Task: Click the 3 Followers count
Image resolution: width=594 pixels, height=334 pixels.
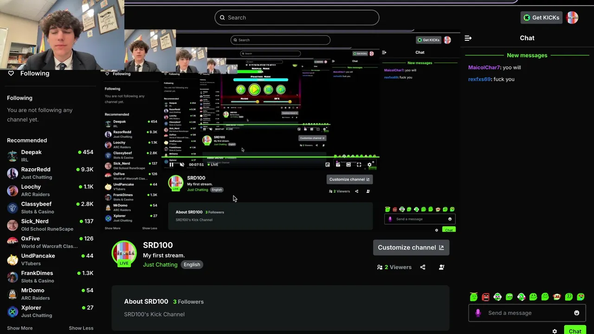Action: 188,302
